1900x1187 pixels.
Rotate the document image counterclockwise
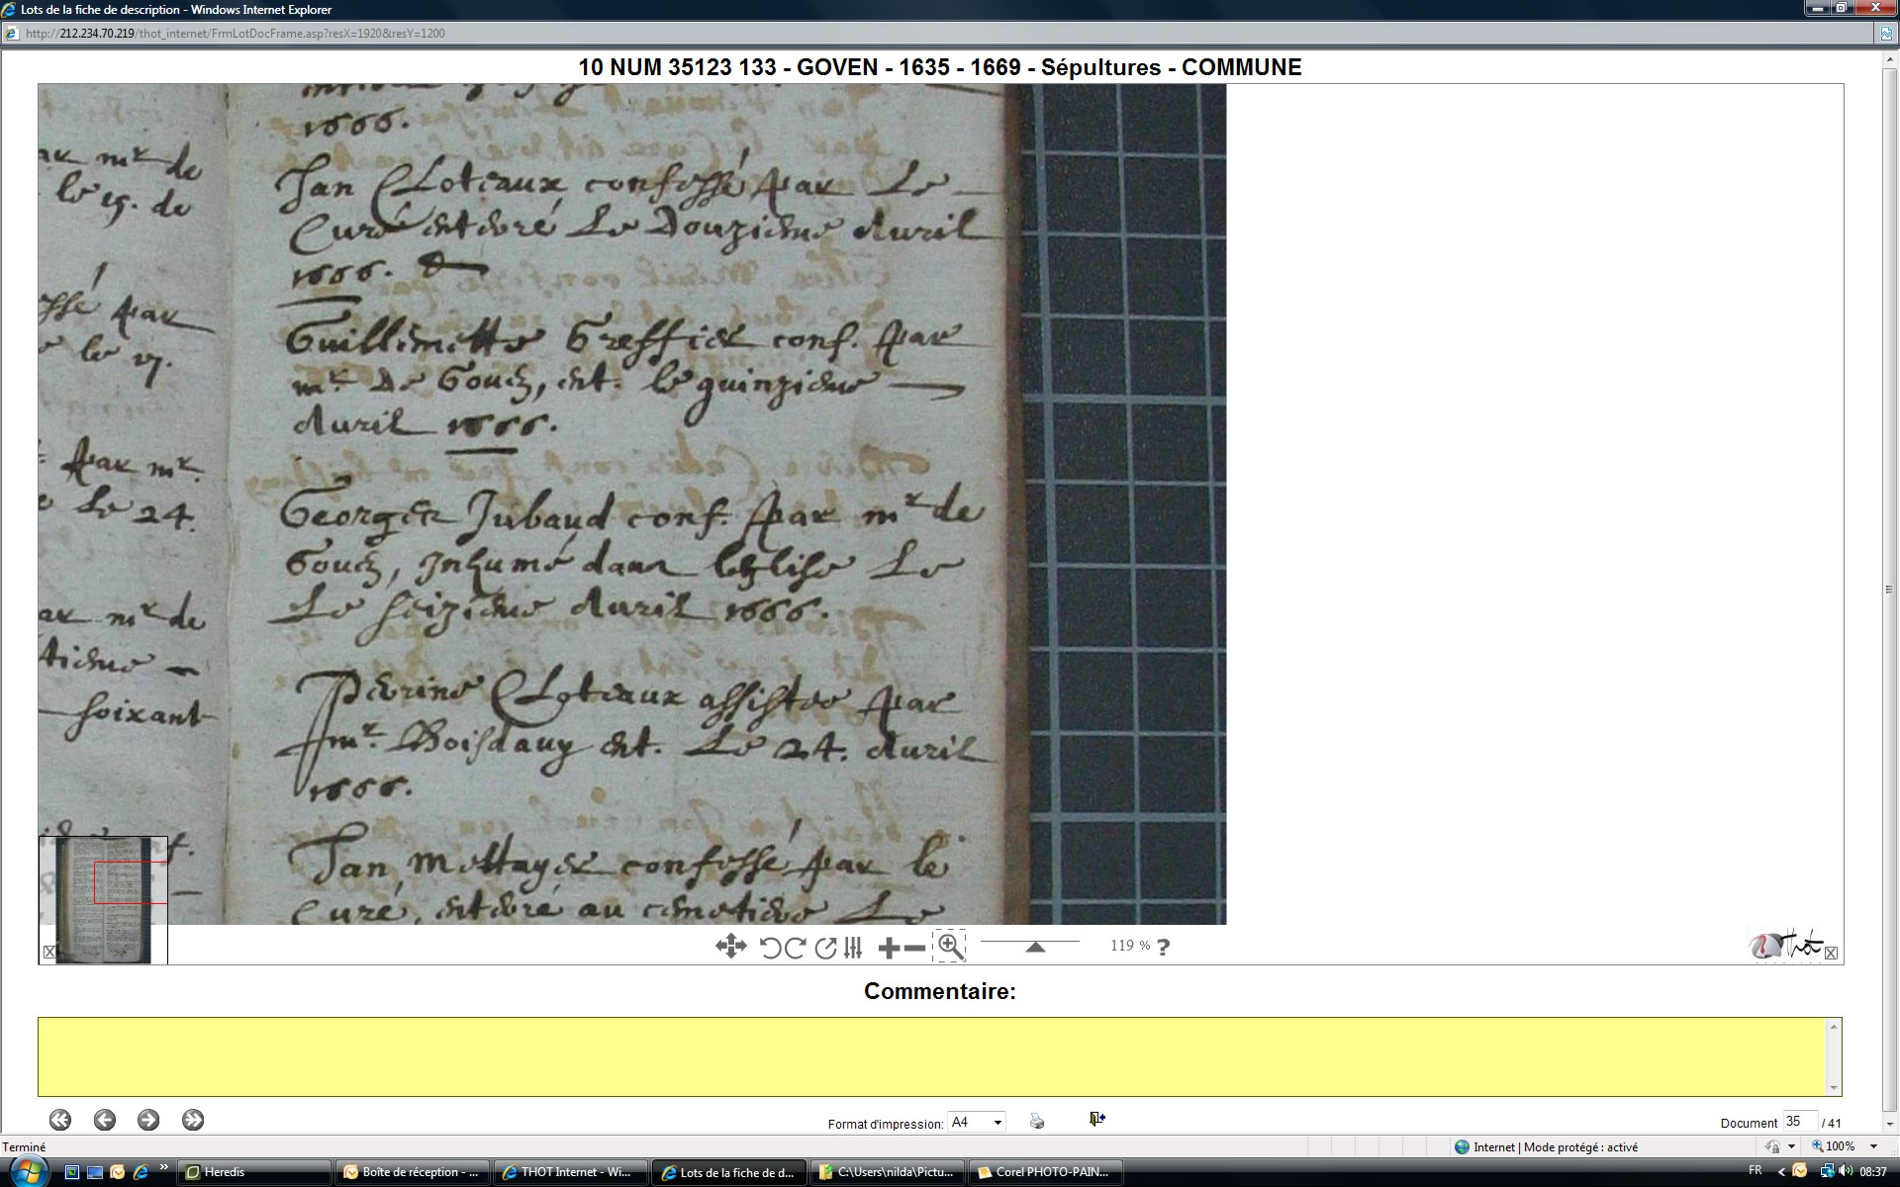pyautogui.click(x=770, y=948)
